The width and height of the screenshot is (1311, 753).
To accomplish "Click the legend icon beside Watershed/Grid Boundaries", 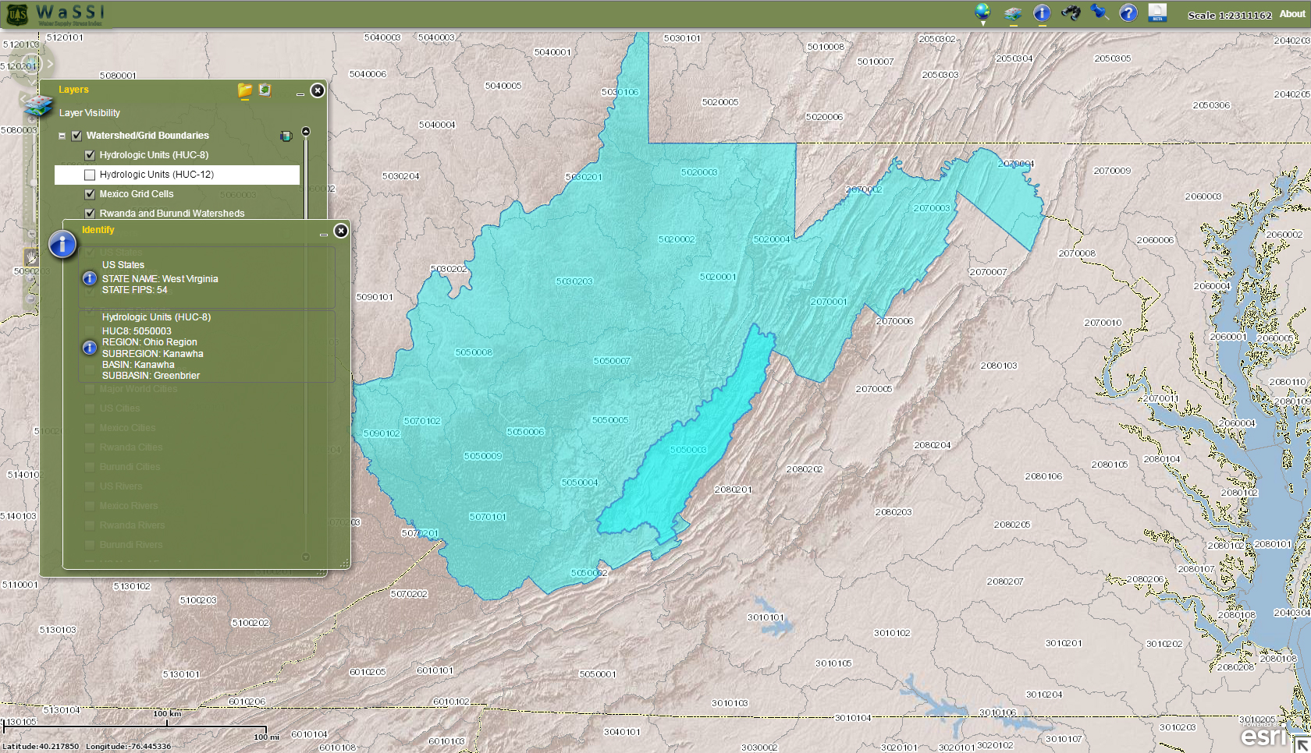I will coord(286,136).
